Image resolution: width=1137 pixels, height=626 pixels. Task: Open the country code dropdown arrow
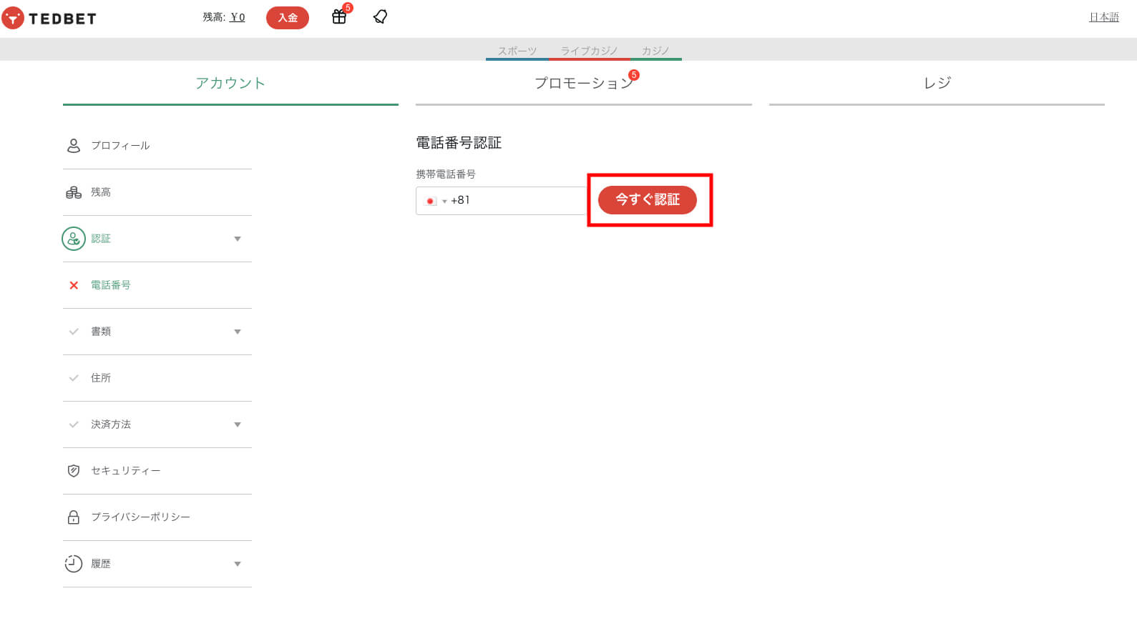pyautogui.click(x=444, y=202)
